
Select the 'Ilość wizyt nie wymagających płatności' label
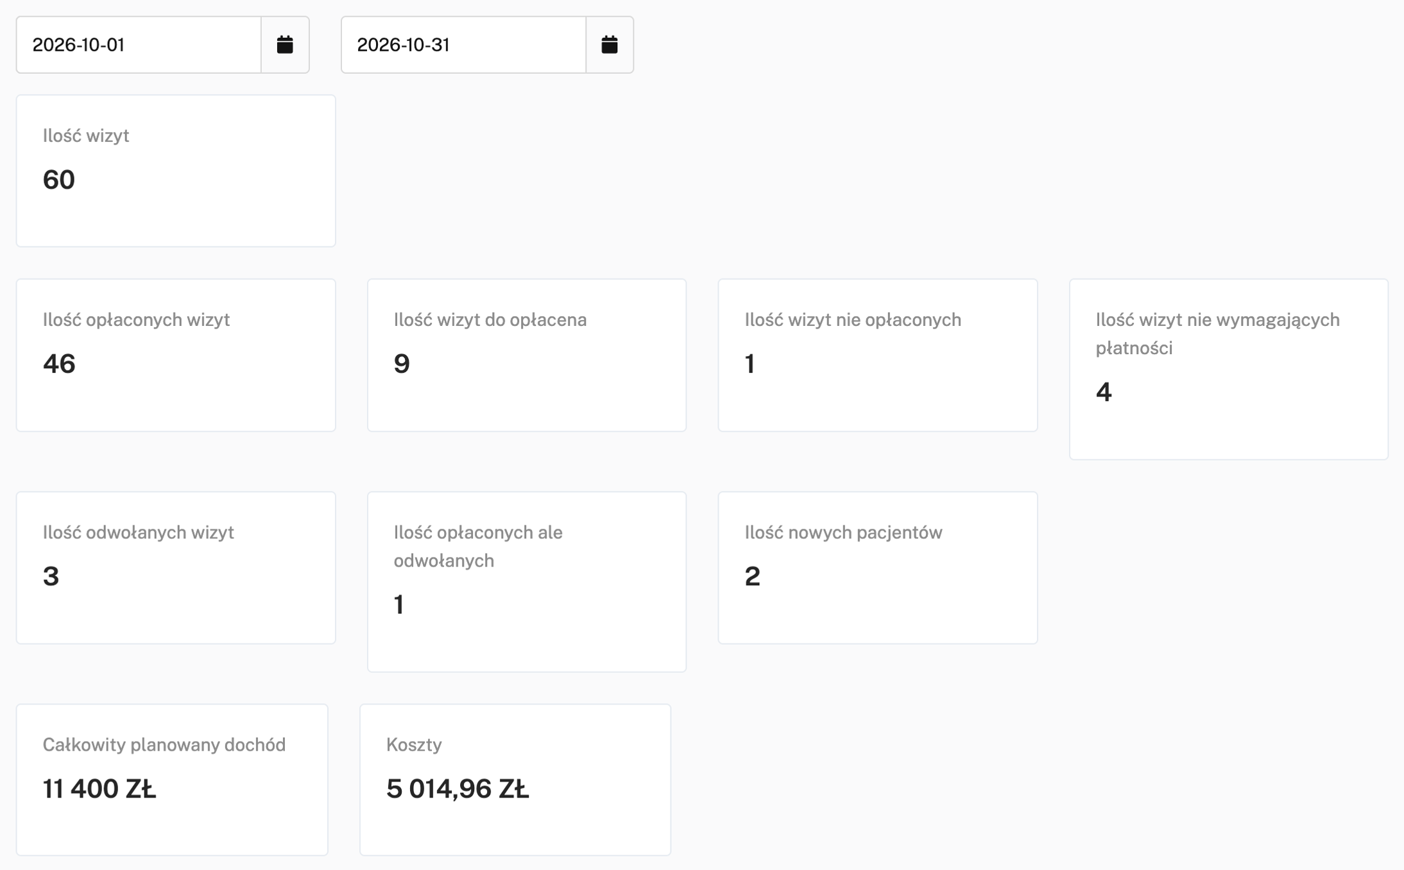[x=1217, y=334]
